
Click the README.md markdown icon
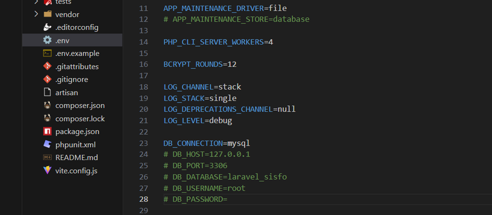tap(47, 157)
